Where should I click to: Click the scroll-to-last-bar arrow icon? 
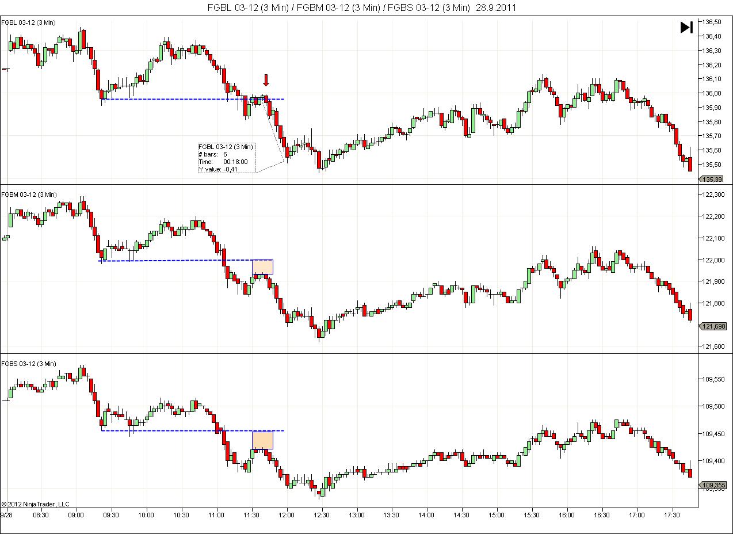pyautogui.click(x=686, y=27)
